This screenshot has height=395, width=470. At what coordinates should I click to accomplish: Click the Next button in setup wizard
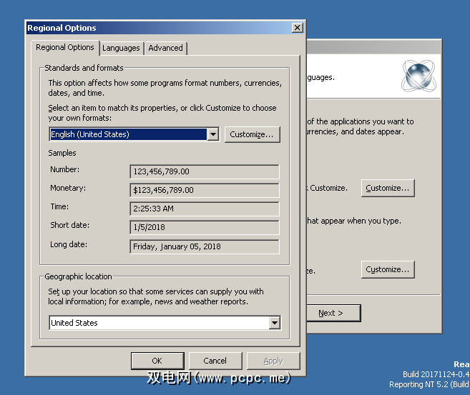[333, 313]
